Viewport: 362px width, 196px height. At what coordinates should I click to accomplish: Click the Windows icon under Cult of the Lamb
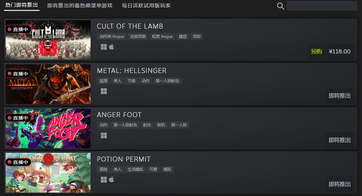point(104,47)
